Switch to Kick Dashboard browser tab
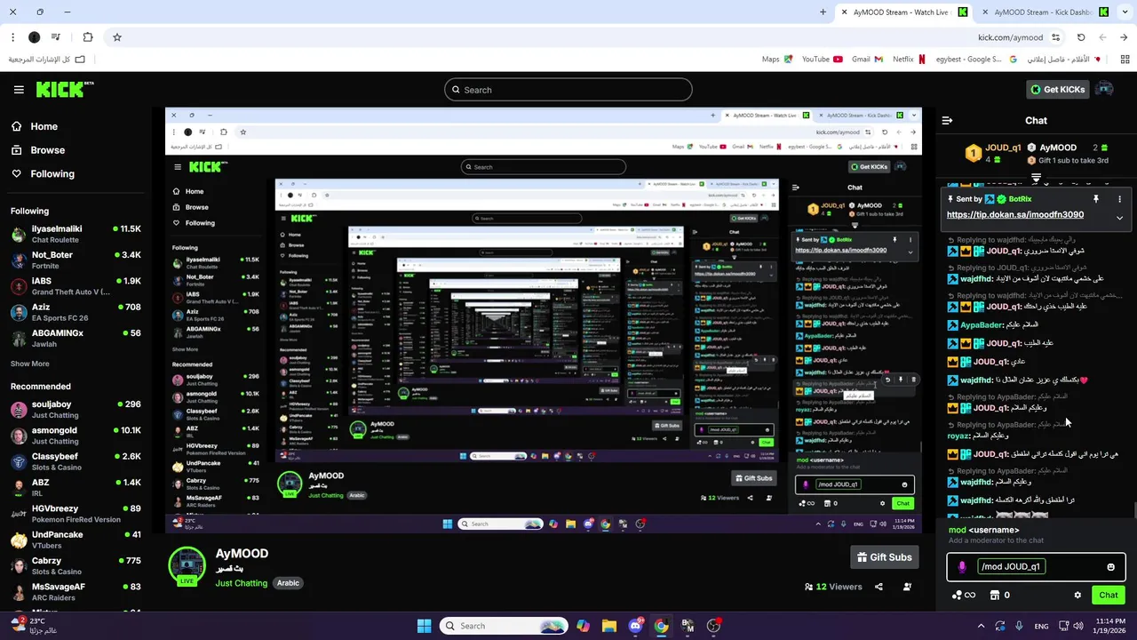This screenshot has height=640, width=1137. pyautogui.click(x=1041, y=12)
